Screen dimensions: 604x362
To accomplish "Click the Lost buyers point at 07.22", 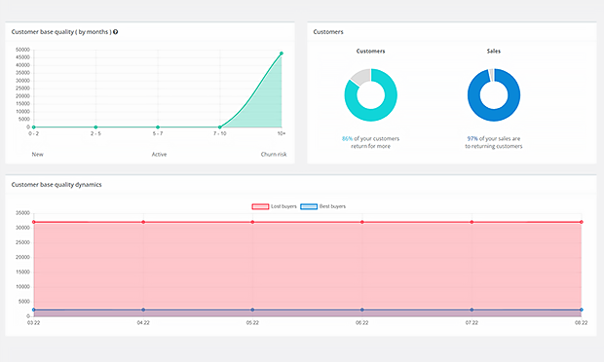I will tap(472, 222).
